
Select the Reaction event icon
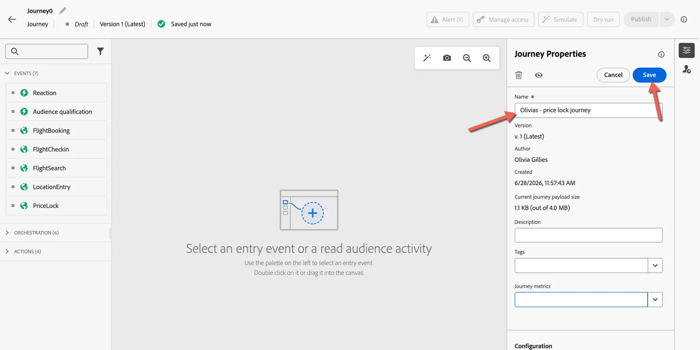click(x=24, y=93)
